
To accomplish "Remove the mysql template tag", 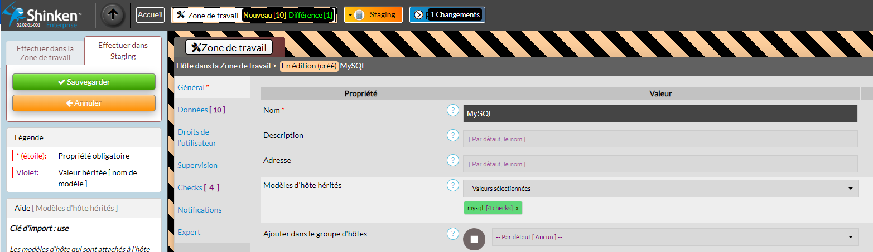I will pyautogui.click(x=517, y=208).
